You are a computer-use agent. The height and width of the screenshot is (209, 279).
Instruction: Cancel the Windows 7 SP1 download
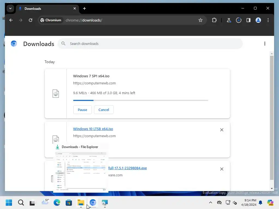(104, 110)
